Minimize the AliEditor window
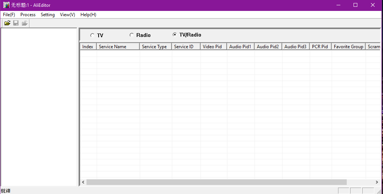Image resolution: width=383 pixels, height=194 pixels. click(x=338, y=5)
